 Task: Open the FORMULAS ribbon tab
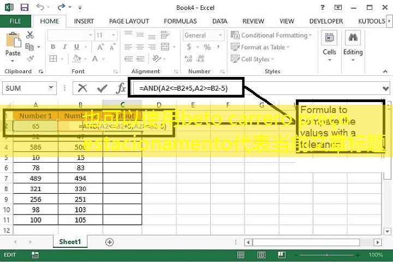(x=180, y=21)
